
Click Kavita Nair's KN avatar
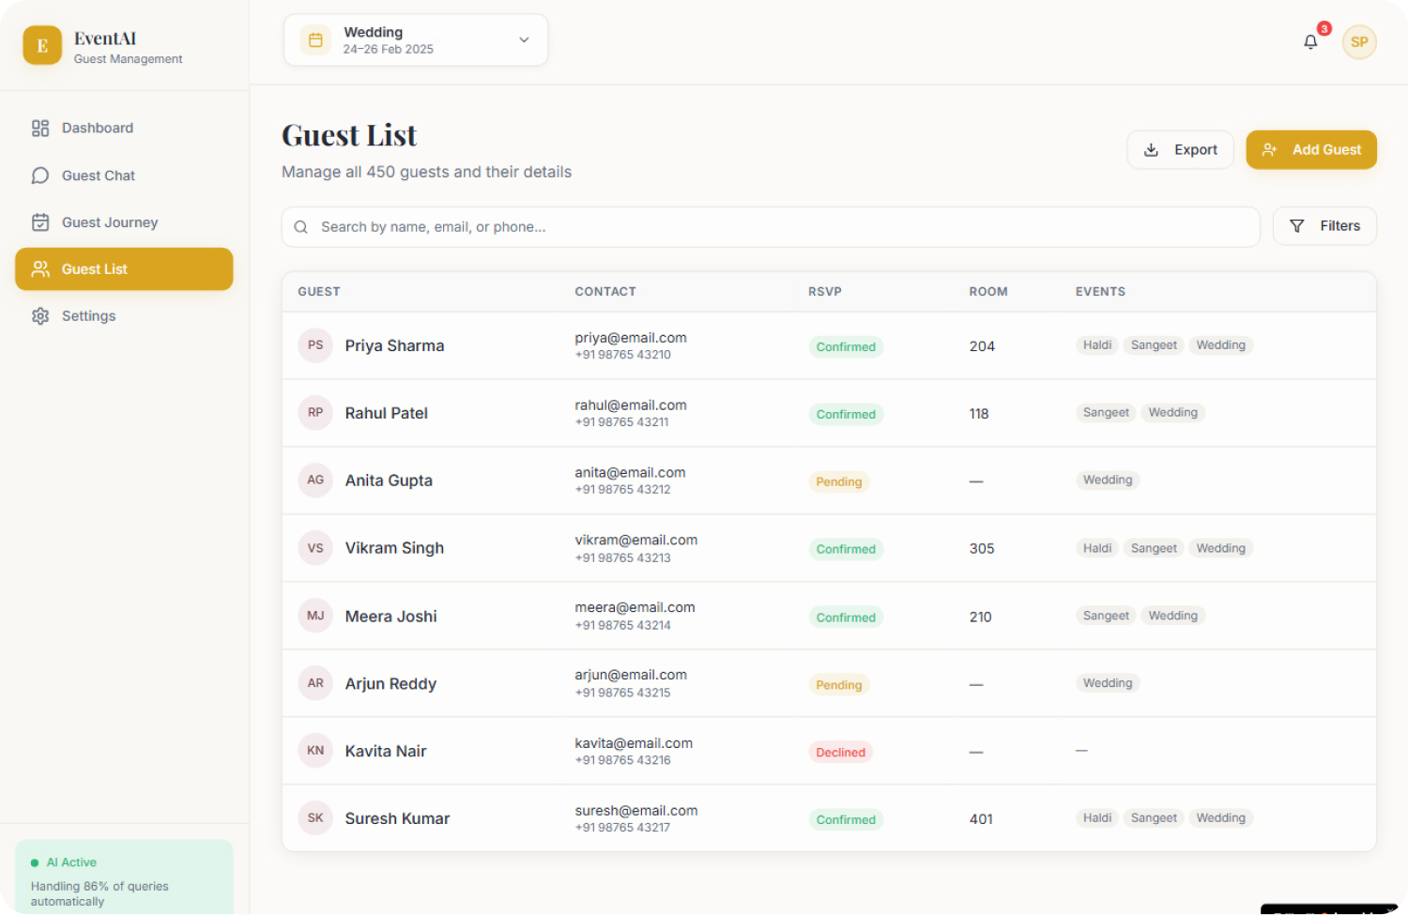pyautogui.click(x=315, y=751)
